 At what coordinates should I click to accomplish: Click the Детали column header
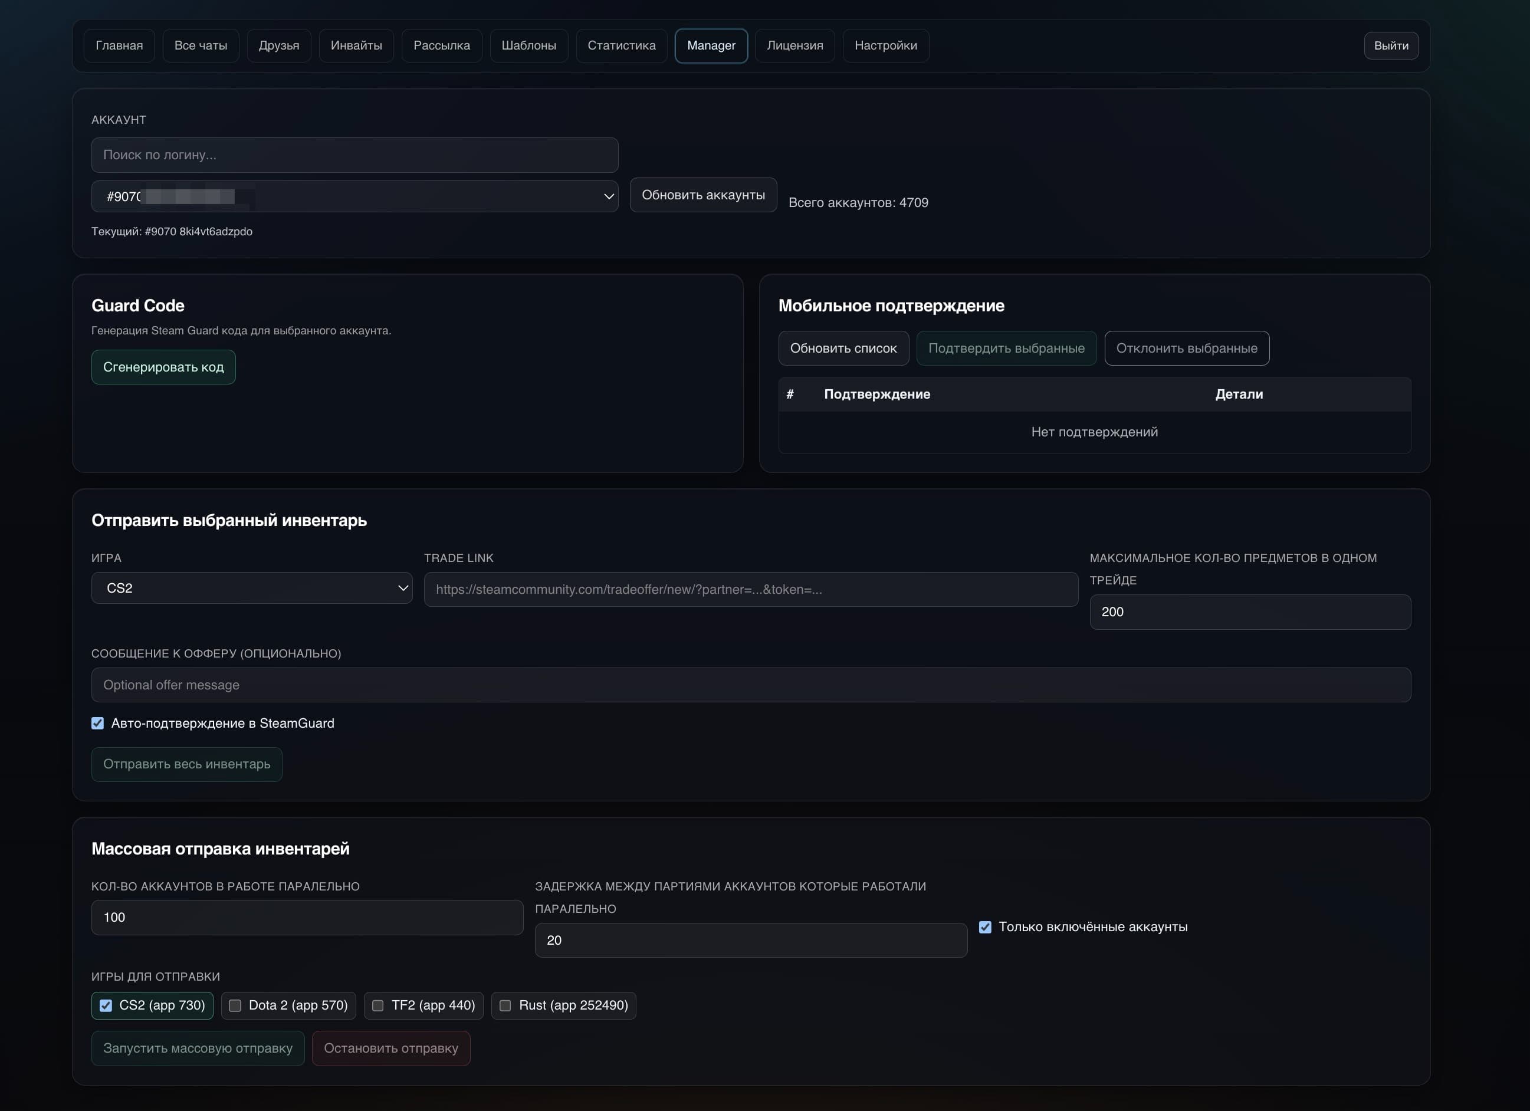[x=1239, y=394]
